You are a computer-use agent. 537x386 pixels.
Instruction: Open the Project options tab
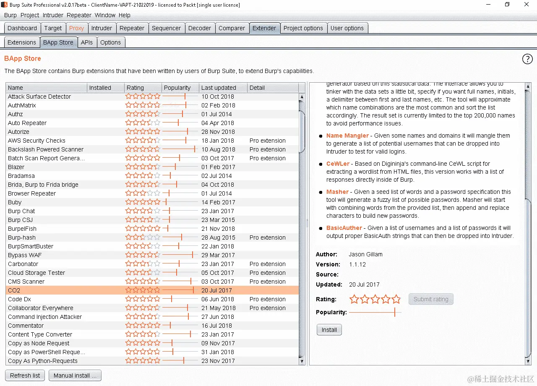tap(303, 28)
